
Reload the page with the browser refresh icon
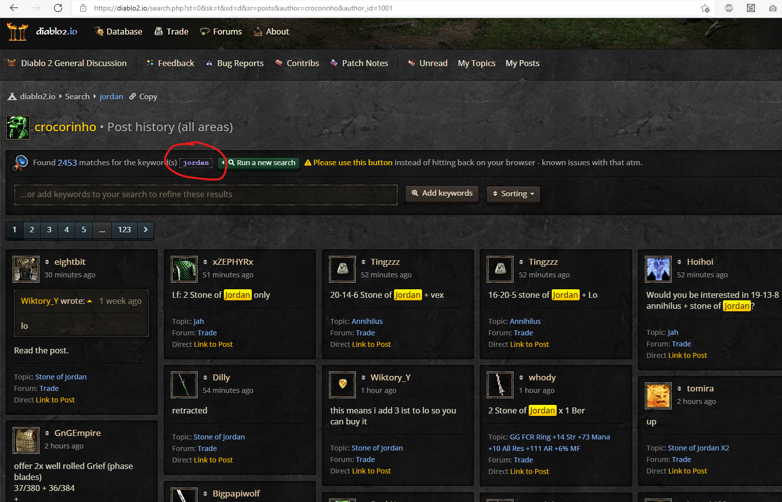click(58, 8)
